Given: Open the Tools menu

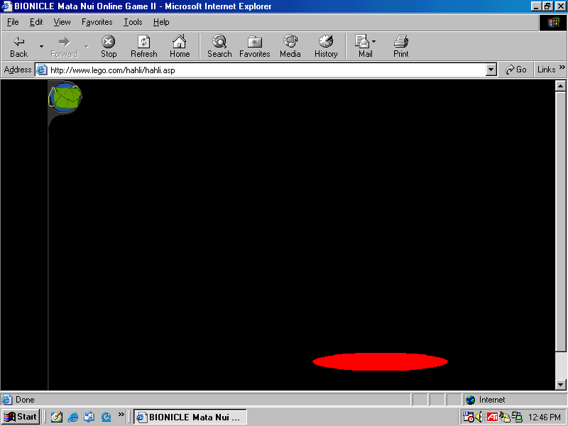Looking at the screenshot, I should click(133, 22).
